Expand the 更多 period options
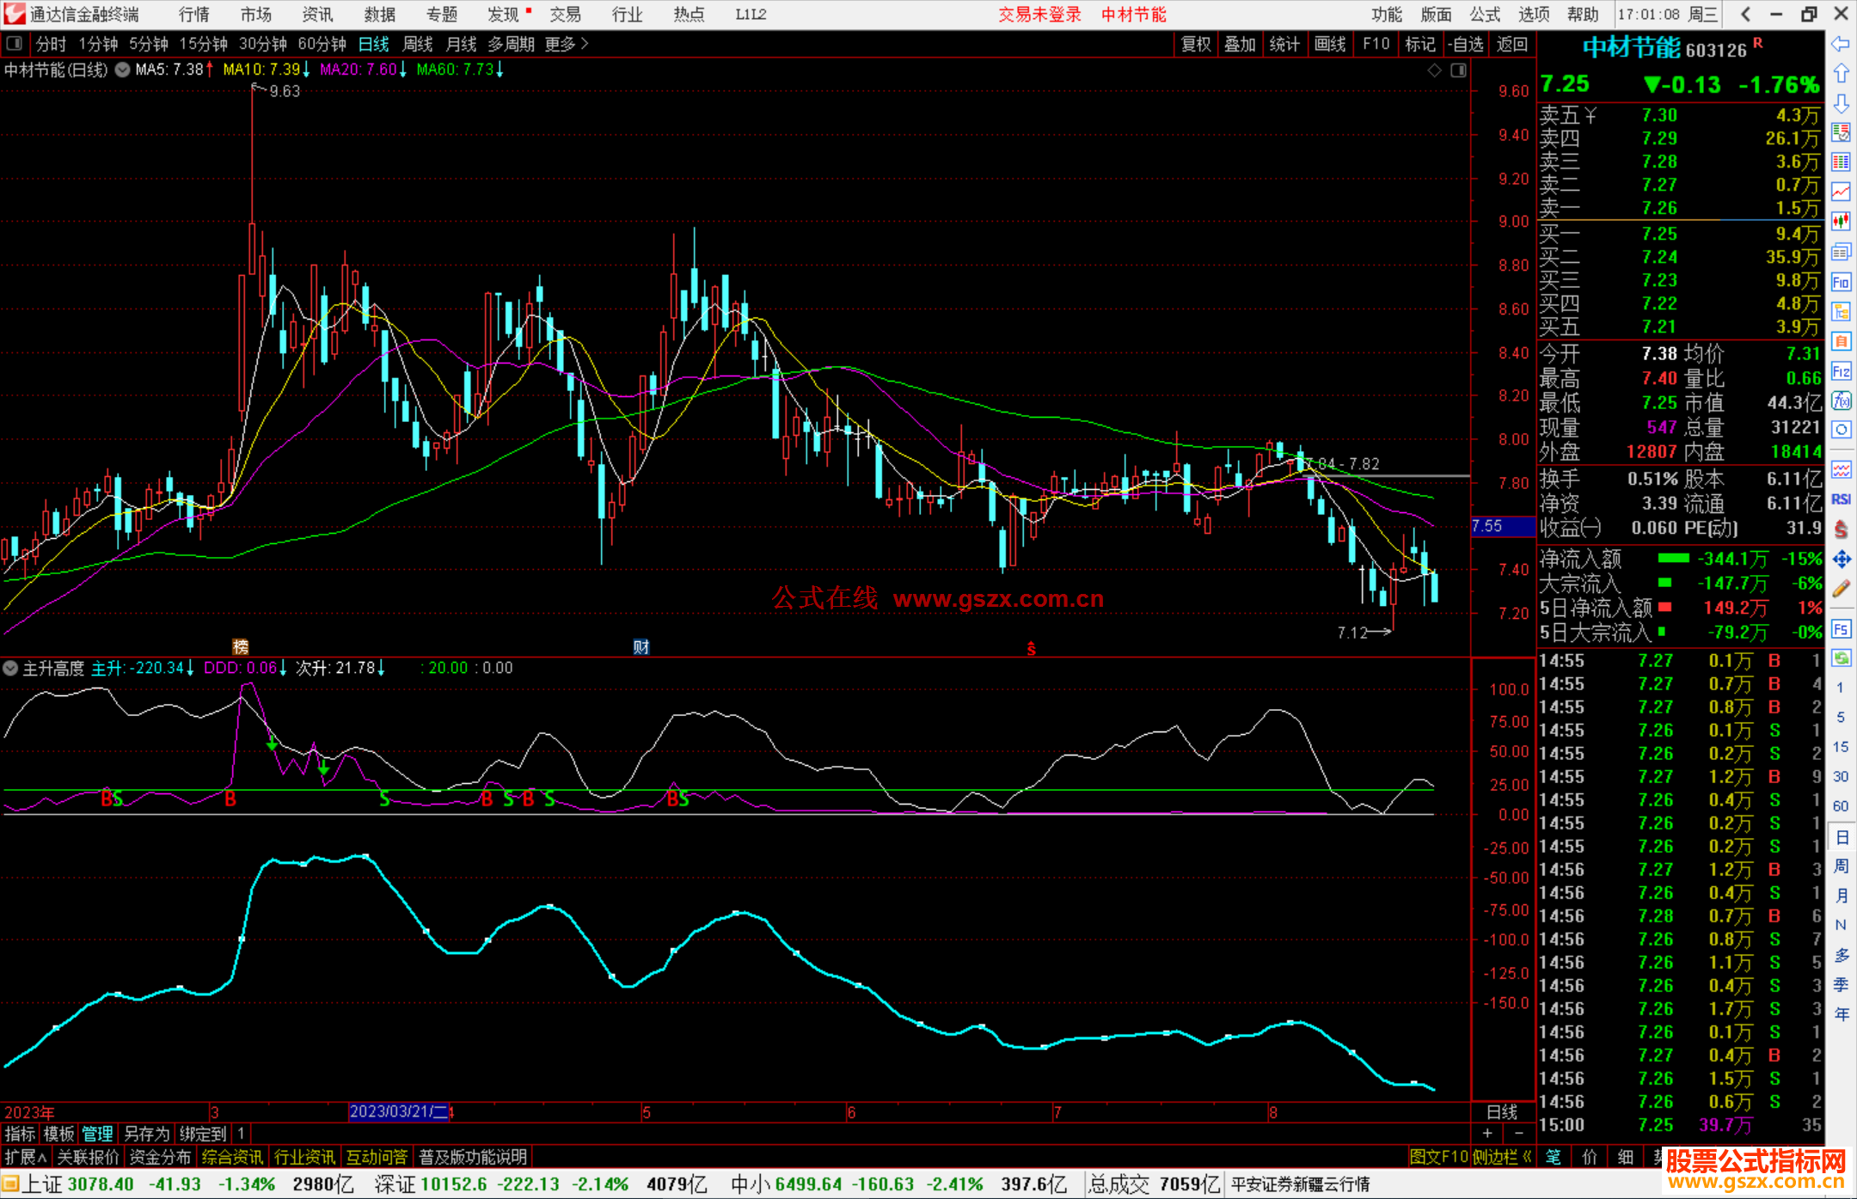The height and width of the screenshot is (1199, 1857). [x=566, y=44]
